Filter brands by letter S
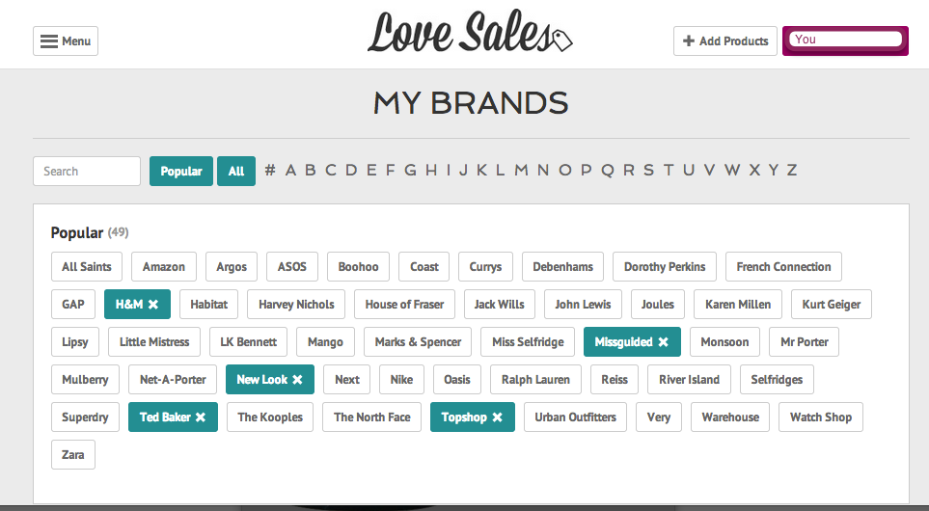The height and width of the screenshot is (511, 929). pos(649,171)
